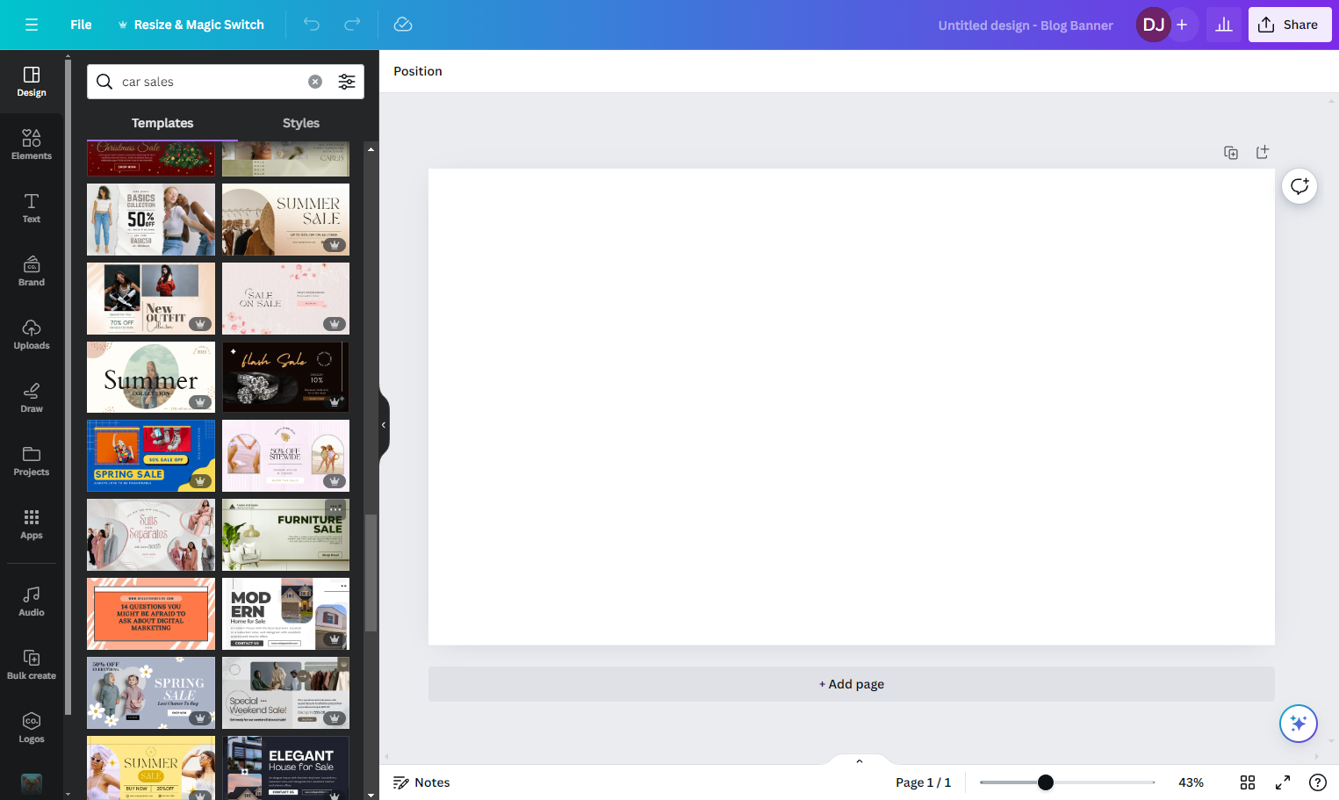Image resolution: width=1339 pixels, height=800 pixels.
Task: Open the help question mark
Action: [x=1318, y=782]
